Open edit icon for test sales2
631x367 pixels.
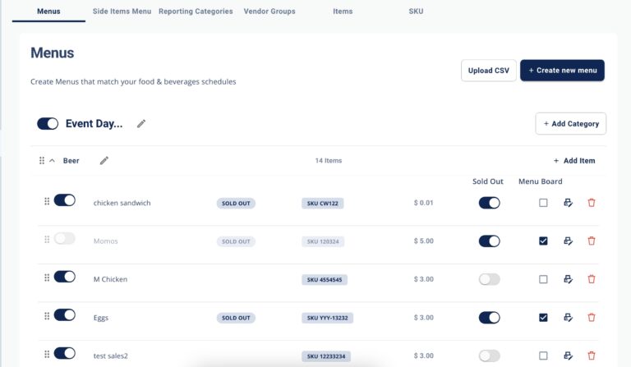tap(568, 356)
